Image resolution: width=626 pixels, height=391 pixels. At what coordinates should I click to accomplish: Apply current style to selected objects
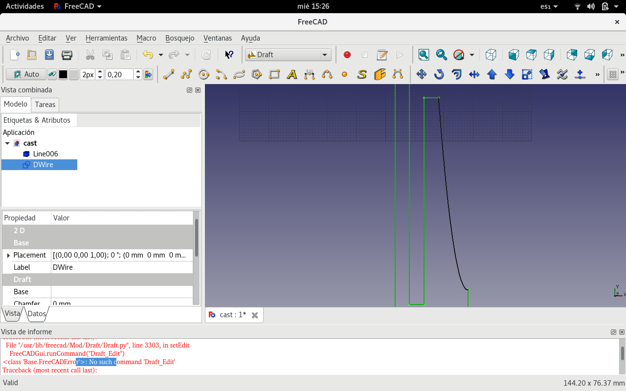(x=148, y=74)
